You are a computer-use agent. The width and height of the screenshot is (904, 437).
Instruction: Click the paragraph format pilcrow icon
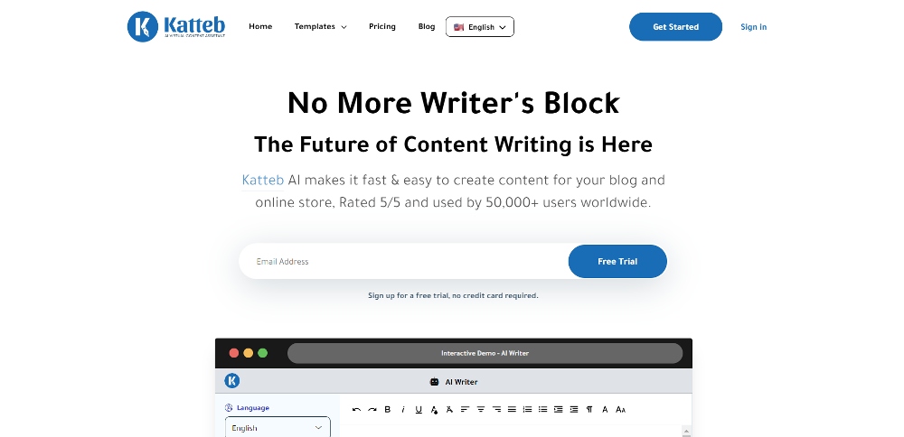point(589,409)
